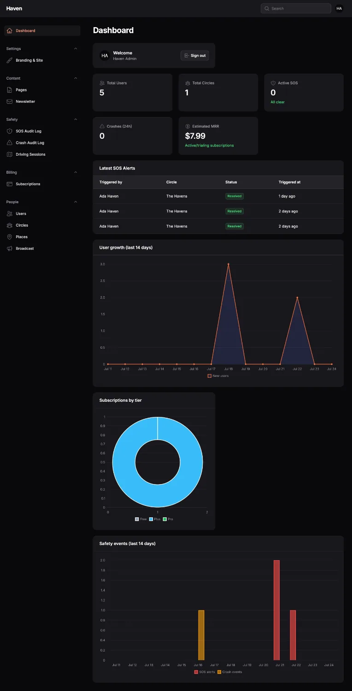Toggle Plus tier legend entry
This screenshot has height=691, width=352.
pos(155,519)
